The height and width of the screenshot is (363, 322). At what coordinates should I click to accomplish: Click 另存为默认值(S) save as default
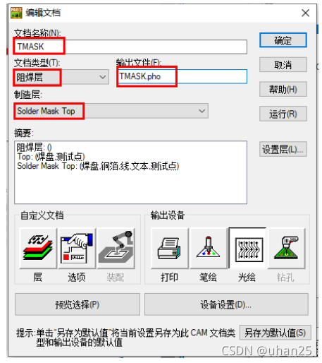tap(275, 333)
